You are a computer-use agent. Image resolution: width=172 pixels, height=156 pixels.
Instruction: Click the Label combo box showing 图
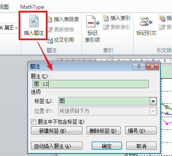(107, 101)
